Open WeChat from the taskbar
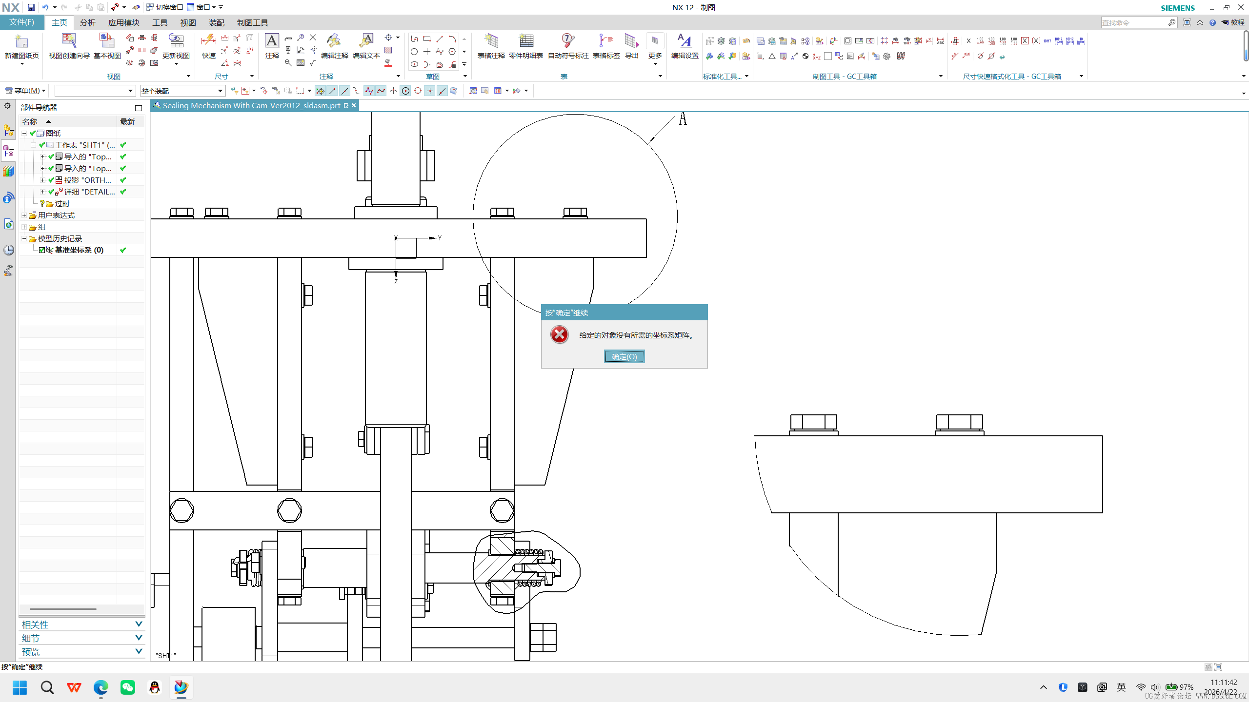1249x702 pixels. (128, 687)
